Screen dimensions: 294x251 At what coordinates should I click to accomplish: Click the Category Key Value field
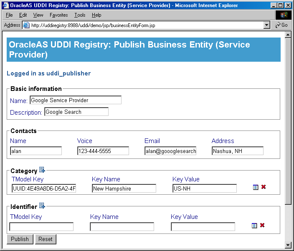tap(205, 188)
